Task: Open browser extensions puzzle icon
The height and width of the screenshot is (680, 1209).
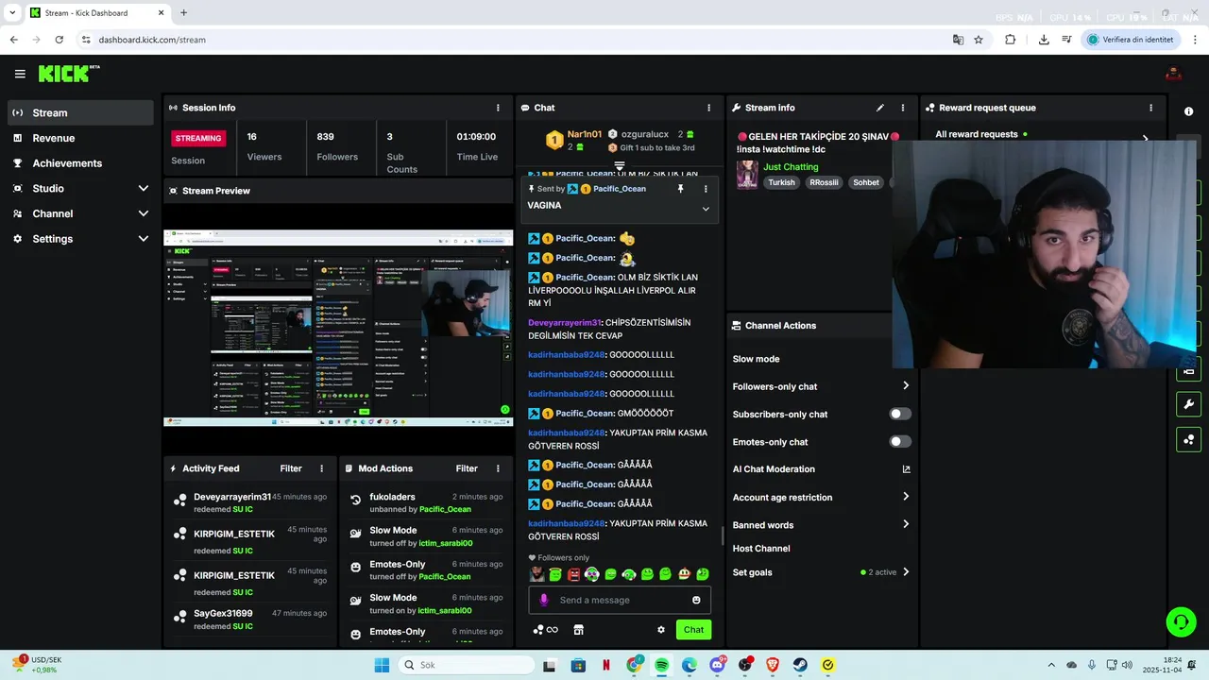Action: (1010, 40)
